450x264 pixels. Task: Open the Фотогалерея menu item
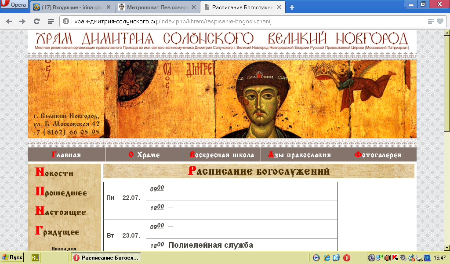point(377,154)
